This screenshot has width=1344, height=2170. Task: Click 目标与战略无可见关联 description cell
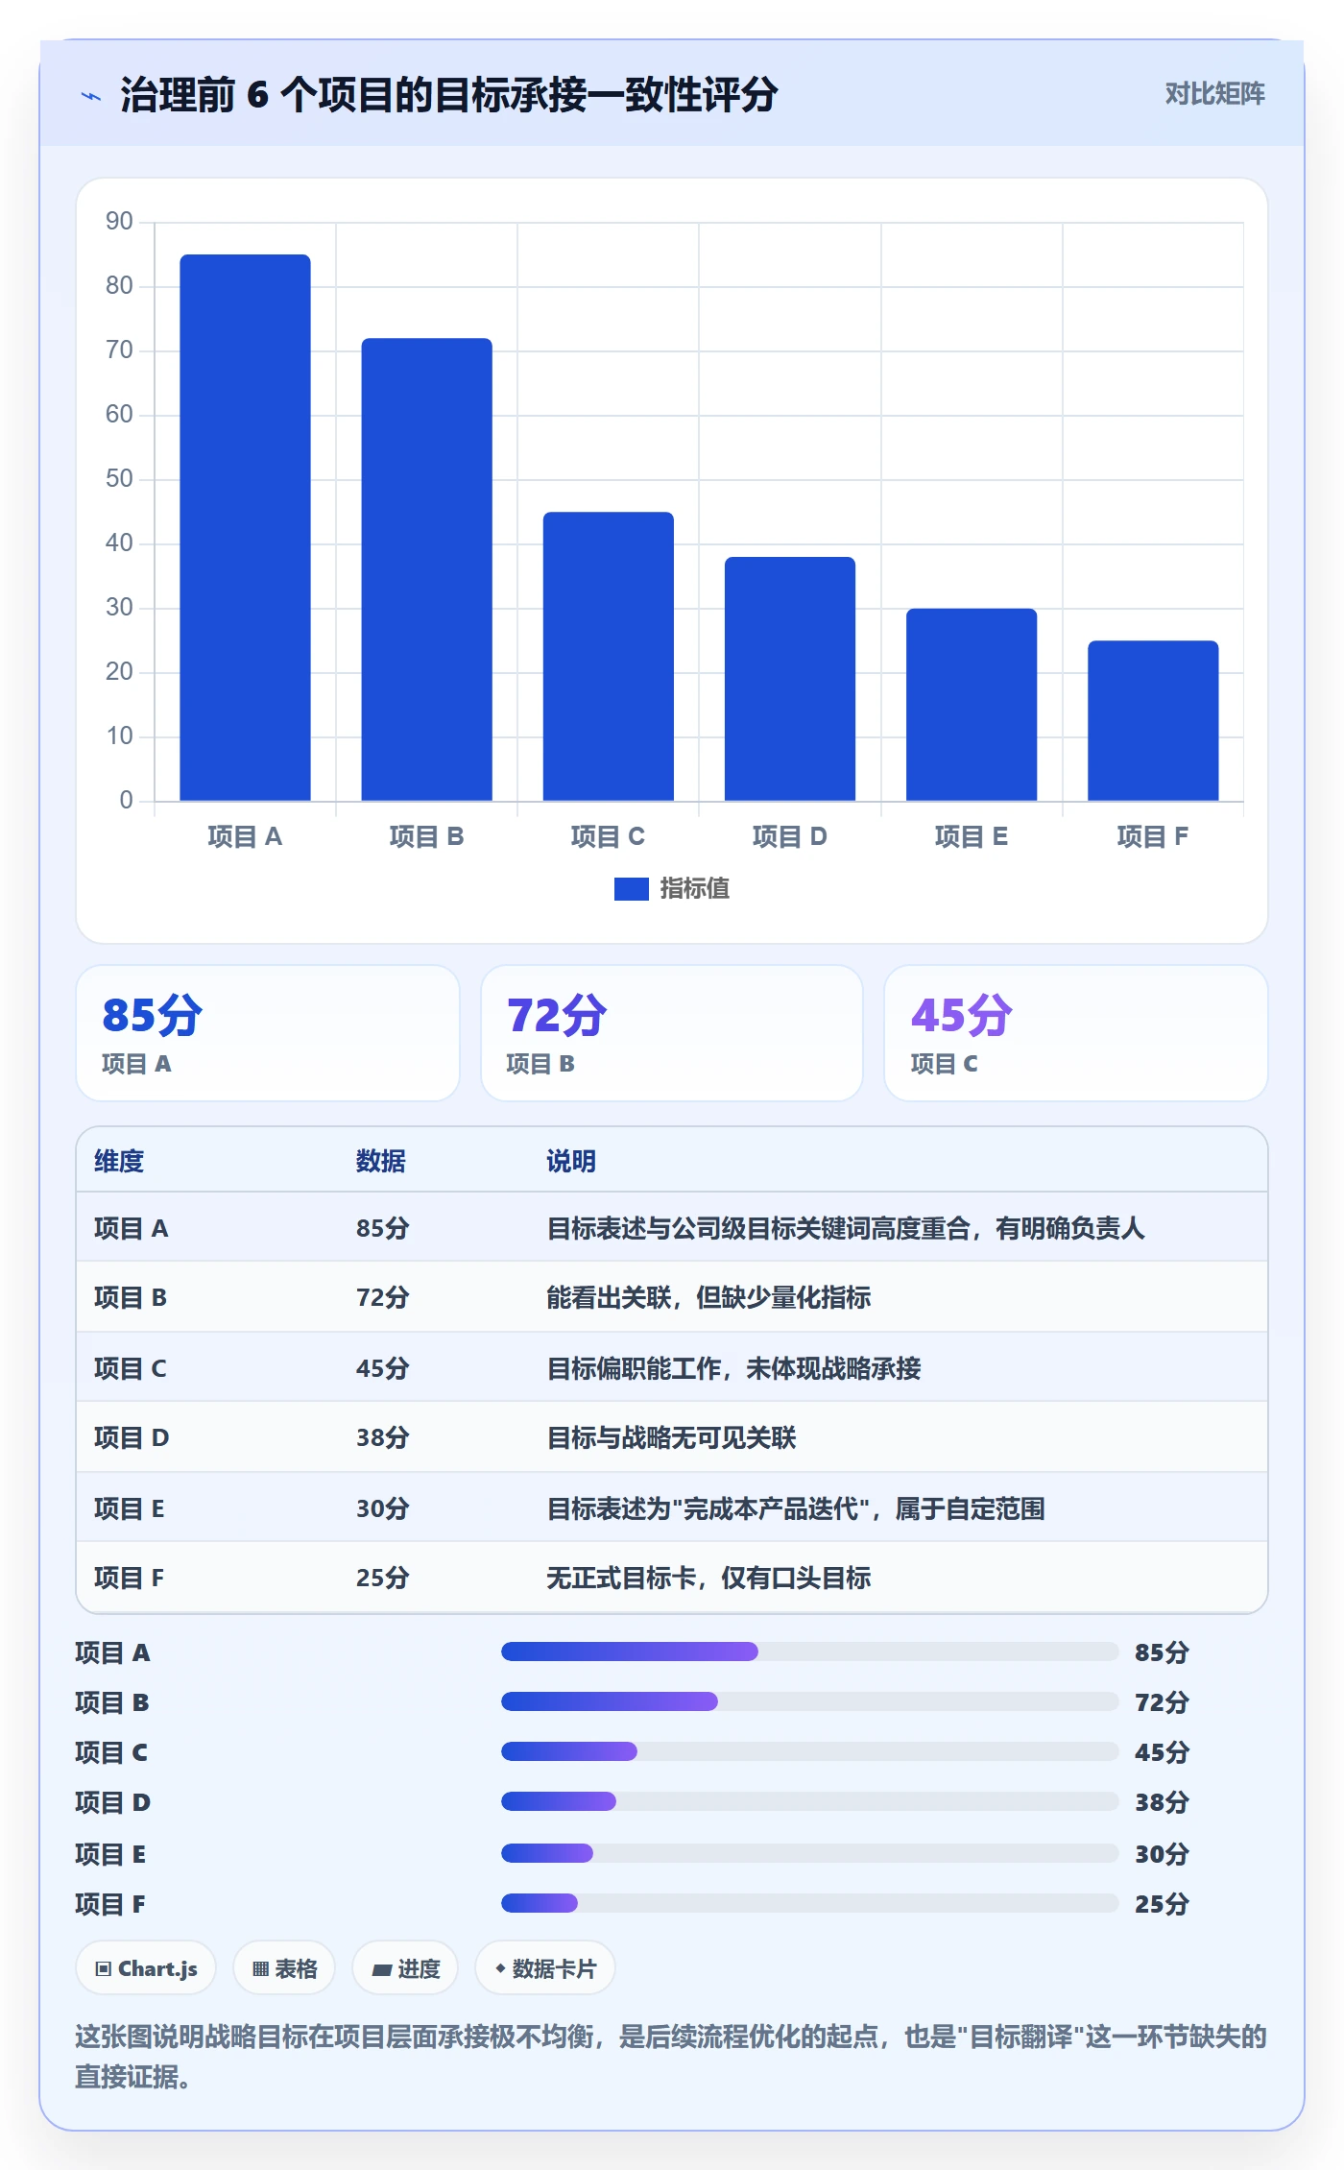(x=671, y=1437)
